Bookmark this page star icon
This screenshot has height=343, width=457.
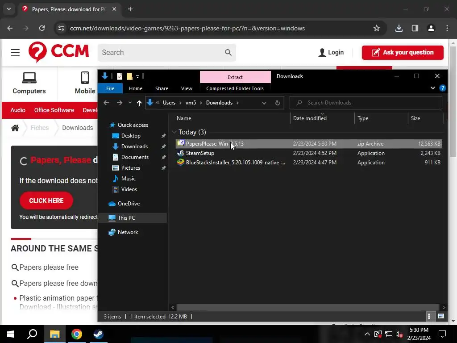377,28
